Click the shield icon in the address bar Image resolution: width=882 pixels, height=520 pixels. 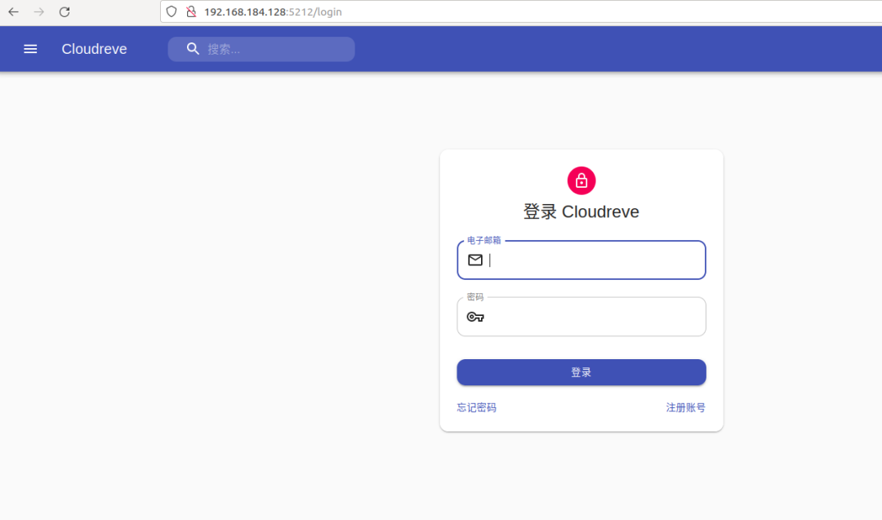171,11
